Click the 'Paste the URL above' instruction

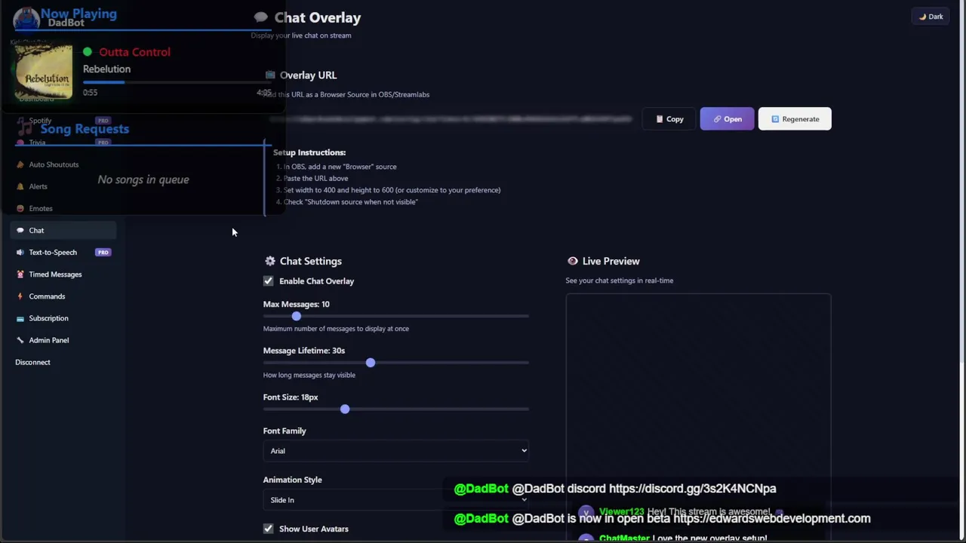tap(315, 179)
